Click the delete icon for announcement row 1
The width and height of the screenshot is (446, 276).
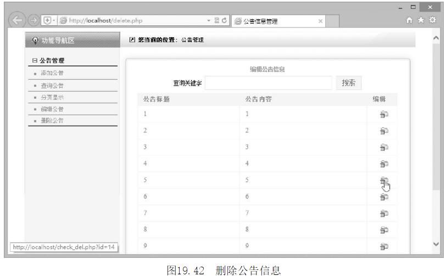(383, 114)
